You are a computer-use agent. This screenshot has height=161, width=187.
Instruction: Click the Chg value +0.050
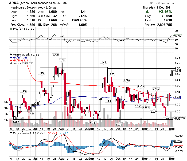[167, 16]
